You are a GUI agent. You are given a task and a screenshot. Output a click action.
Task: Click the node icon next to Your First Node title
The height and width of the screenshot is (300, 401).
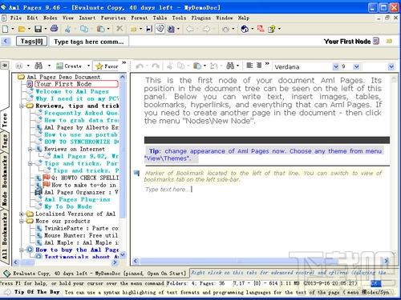tap(376, 41)
